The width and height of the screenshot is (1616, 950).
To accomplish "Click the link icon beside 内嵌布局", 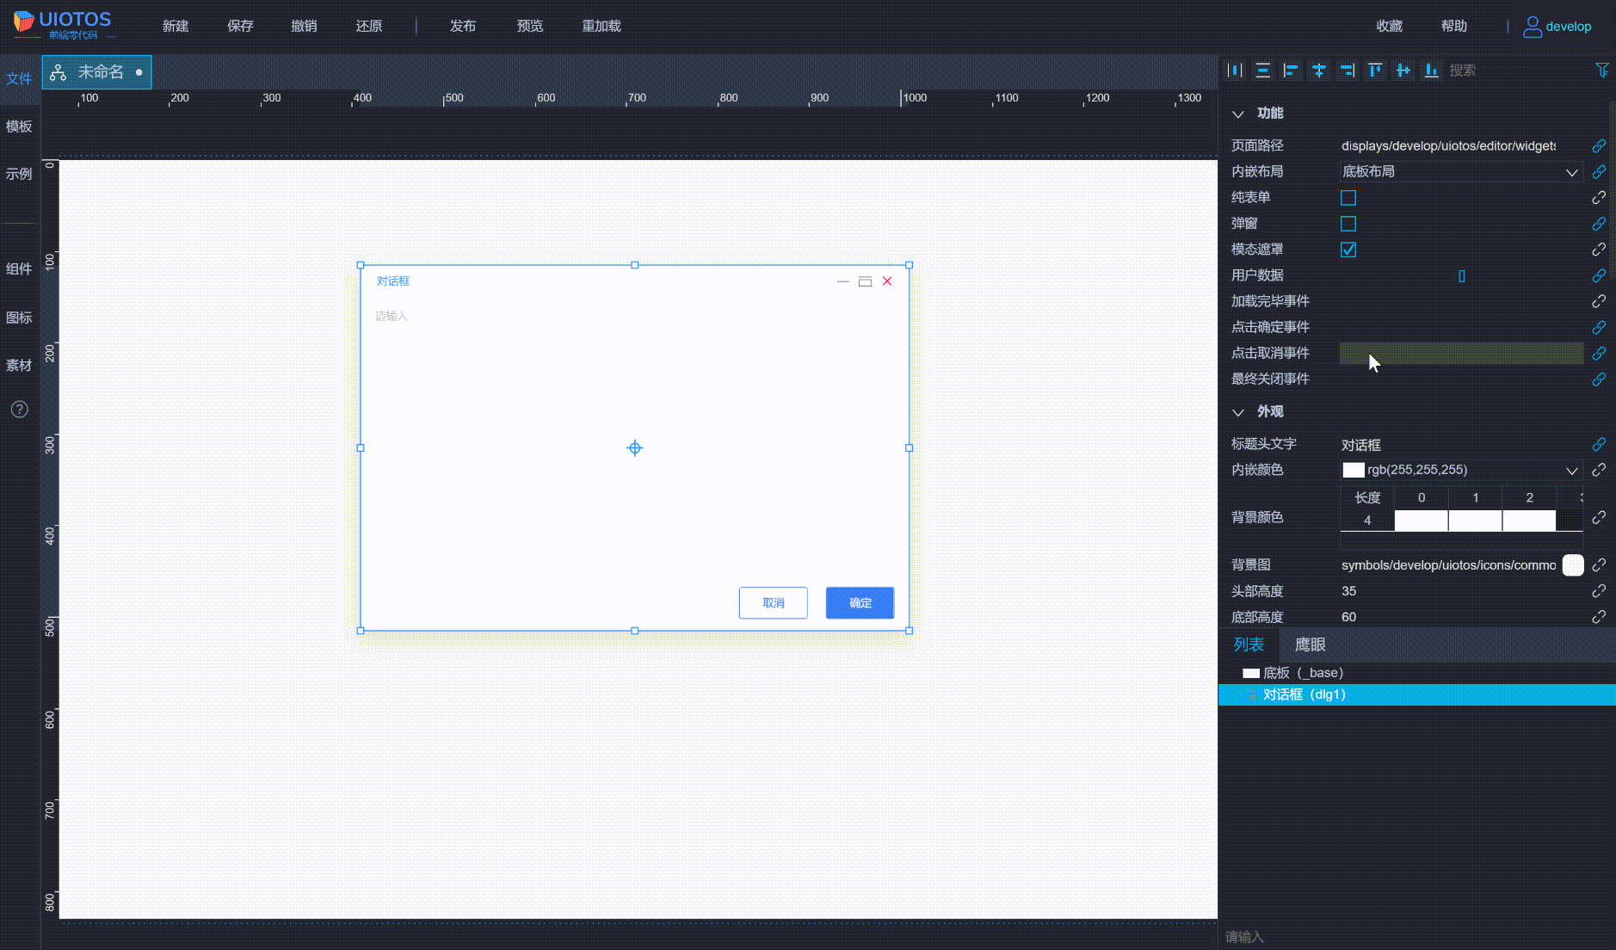I will tap(1599, 172).
